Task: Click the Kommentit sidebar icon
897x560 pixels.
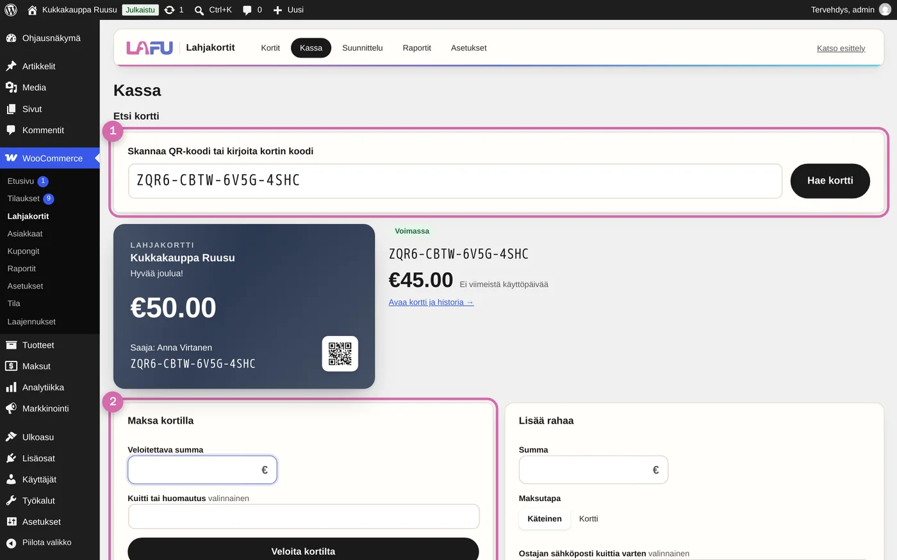Action: 11,130
